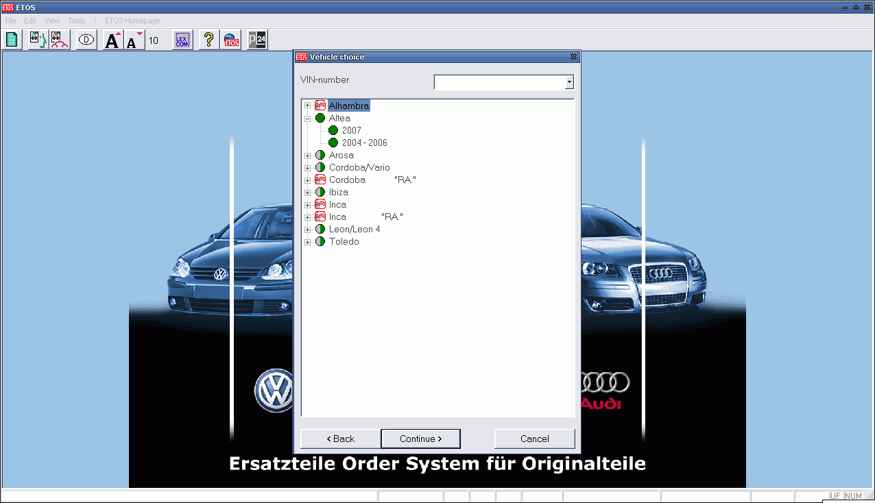Expand the Cordoba "RA." tree node
The image size is (875, 503).
308,180
